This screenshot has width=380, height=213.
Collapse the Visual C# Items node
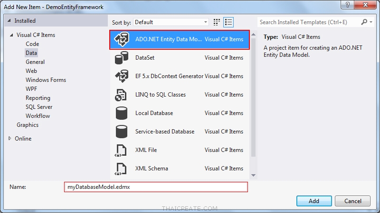(11, 35)
